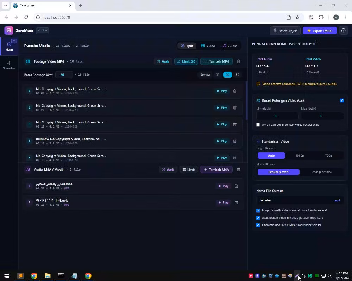Shuffle footage with video Acak button
Screen dimensions: 352x281
[163, 61]
